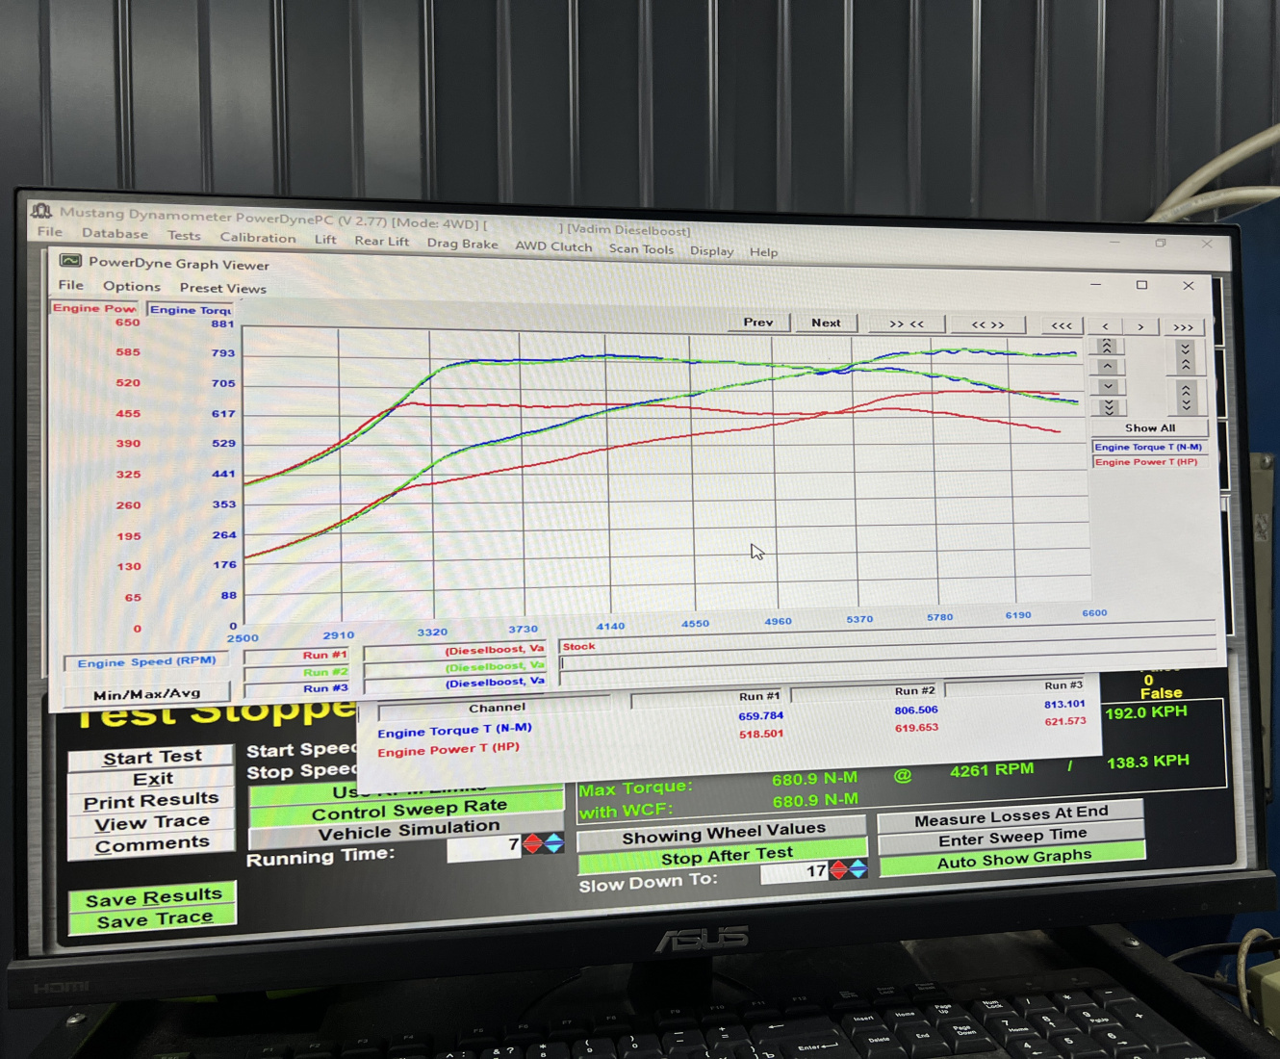Screen dimensions: 1280x1059
Task: Click the '>> <<' horizontal compress button
Action: tap(906, 324)
